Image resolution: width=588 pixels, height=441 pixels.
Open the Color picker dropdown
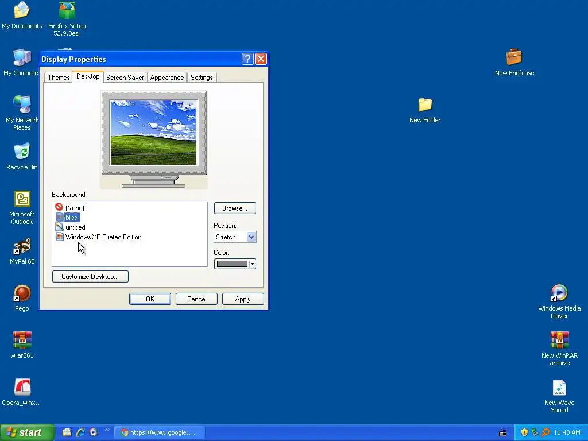tap(235, 264)
